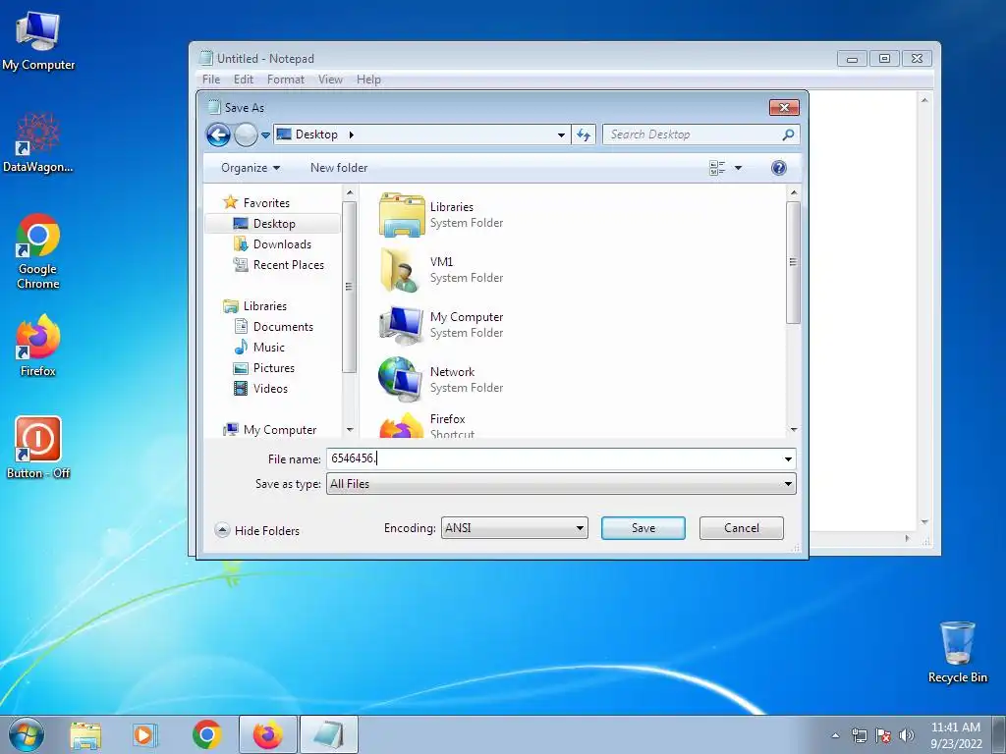Image resolution: width=1006 pixels, height=754 pixels.
Task: Select Desktop under Favorites
Action: [x=274, y=224]
